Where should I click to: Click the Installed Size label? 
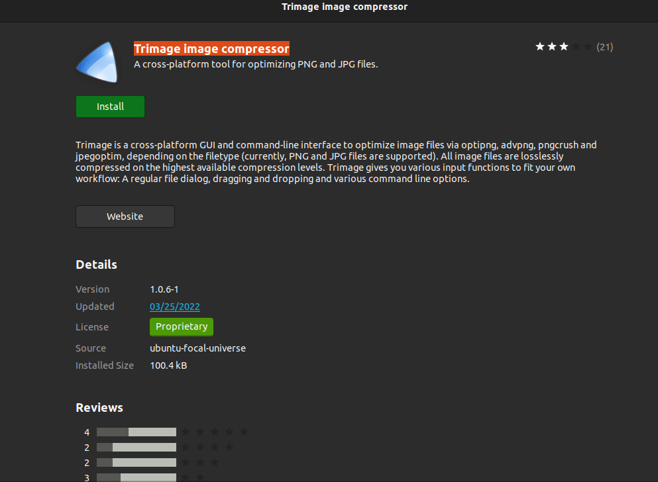tap(105, 365)
